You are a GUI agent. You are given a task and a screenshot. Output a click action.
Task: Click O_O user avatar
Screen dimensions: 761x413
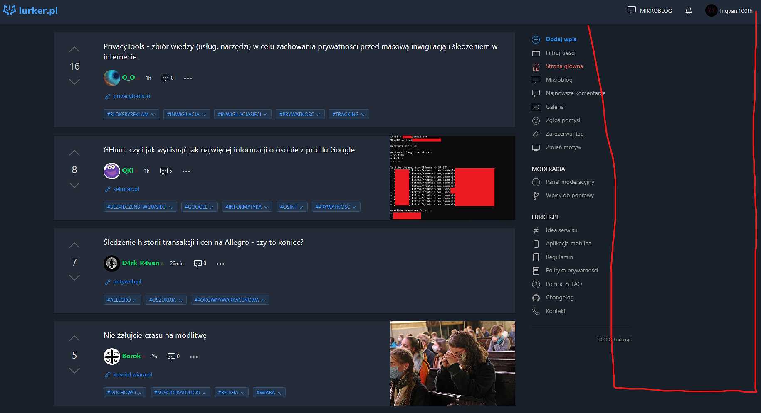[112, 78]
